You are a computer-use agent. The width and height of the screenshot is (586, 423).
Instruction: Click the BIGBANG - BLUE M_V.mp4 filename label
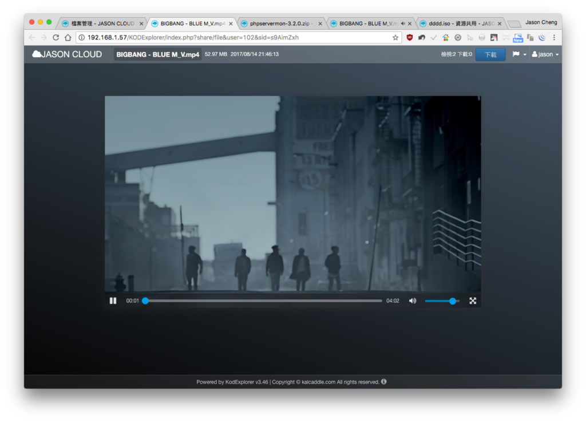coord(158,54)
